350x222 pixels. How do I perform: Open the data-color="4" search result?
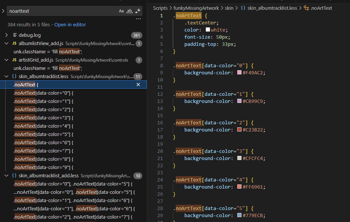43,126
